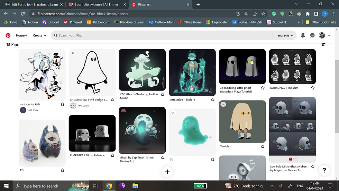Toggle star on the '3d' pin
Screen dimensions: 339x191
pyautogui.click(x=213, y=159)
